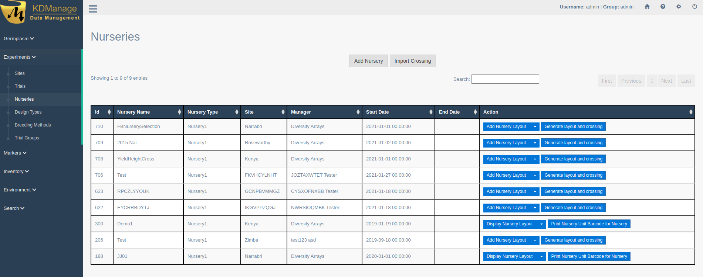Image resolution: width=703 pixels, height=277 pixels.
Task: Open dropdown arrow beside row 710 Add Nursery Layout
Action: point(535,127)
